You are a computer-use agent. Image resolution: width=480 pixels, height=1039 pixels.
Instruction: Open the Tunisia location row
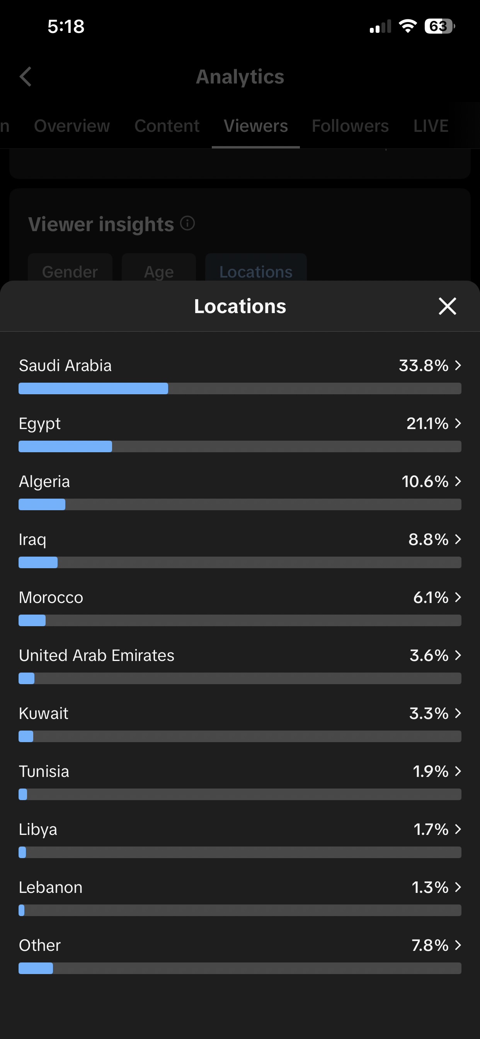click(240, 780)
